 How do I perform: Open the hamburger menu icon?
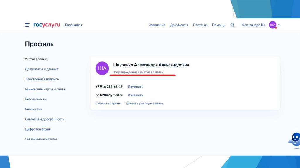(27, 25)
